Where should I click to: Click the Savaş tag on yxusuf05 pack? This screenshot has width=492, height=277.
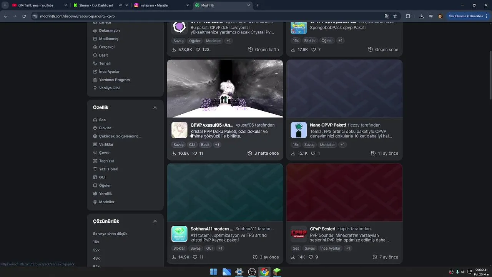178,145
